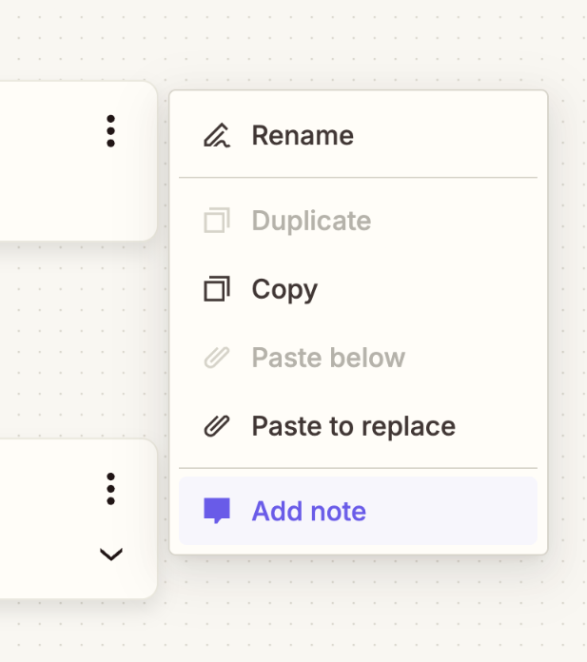The image size is (587, 662).
Task: Choose Paste to replace menu entry
Action: point(358,426)
